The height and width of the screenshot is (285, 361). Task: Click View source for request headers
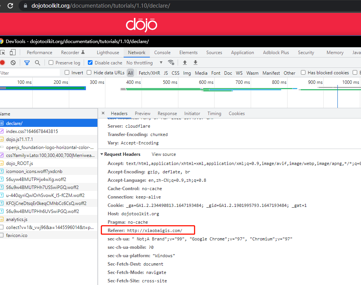tap(164, 154)
